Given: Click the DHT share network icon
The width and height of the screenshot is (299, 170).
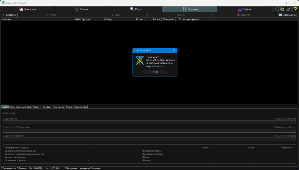Looking at the screenshot, I should coord(276,9).
